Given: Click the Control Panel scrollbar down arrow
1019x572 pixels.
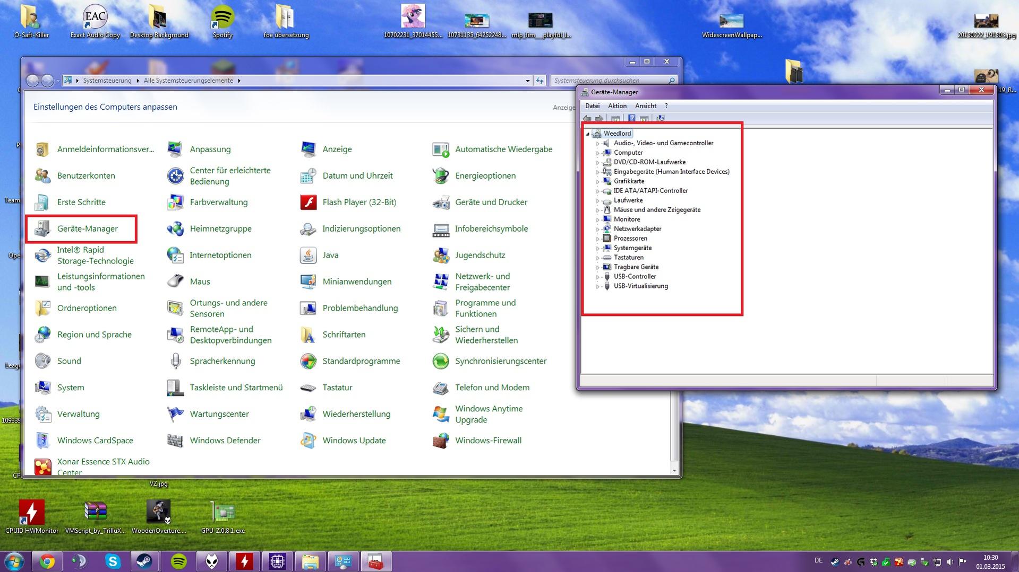Looking at the screenshot, I should point(674,470).
